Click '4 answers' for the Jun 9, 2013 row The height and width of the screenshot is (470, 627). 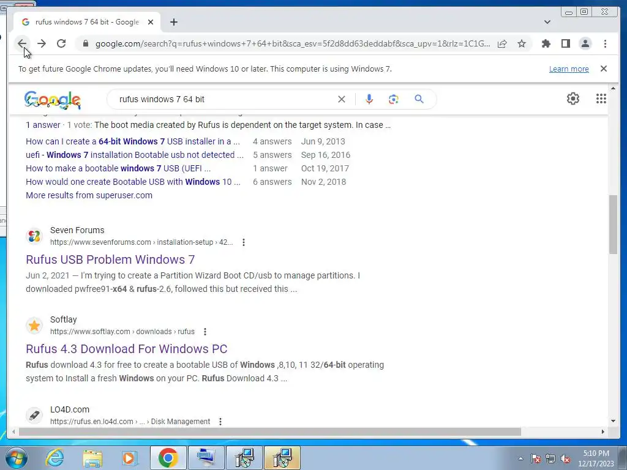coord(272,141)
